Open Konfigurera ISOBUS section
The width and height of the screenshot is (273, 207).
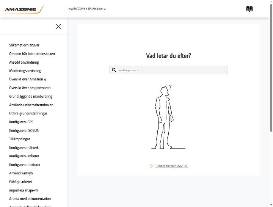(24, 130)
